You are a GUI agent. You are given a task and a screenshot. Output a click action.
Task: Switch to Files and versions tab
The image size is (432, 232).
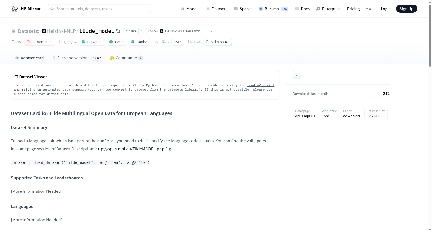[x=76, y=58]
